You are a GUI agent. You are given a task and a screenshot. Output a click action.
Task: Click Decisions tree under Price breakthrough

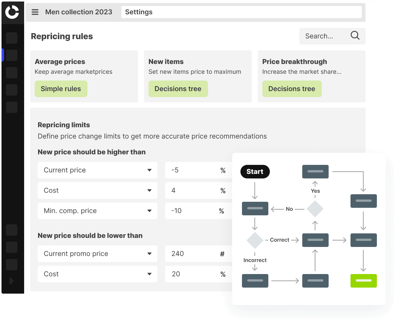pyautogui.click(x=292, y=89)
